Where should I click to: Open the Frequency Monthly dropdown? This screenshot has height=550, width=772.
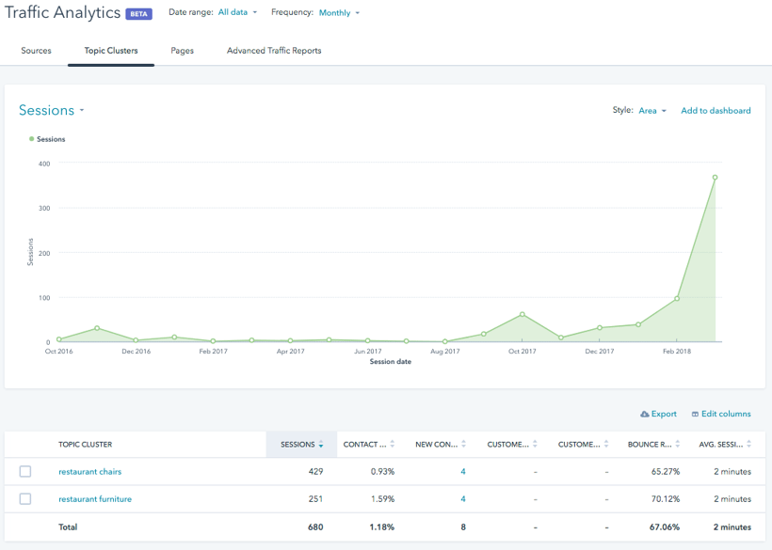(x=339, y=13)
